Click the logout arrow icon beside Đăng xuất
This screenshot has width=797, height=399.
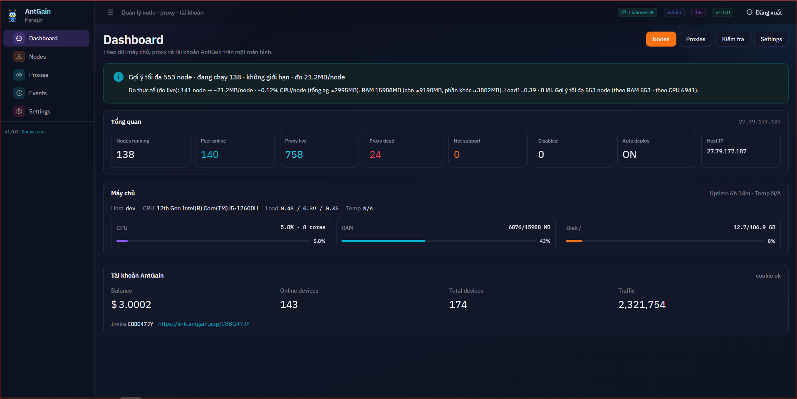pyautogui.click(x=750, y=12)
